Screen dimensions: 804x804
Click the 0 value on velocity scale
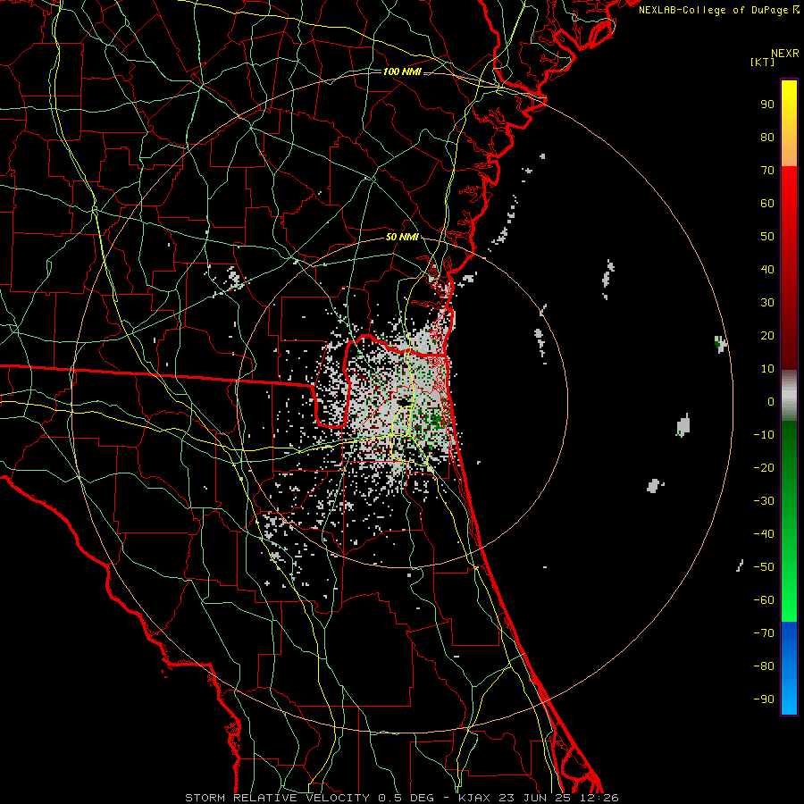click(x=771, y=401)
